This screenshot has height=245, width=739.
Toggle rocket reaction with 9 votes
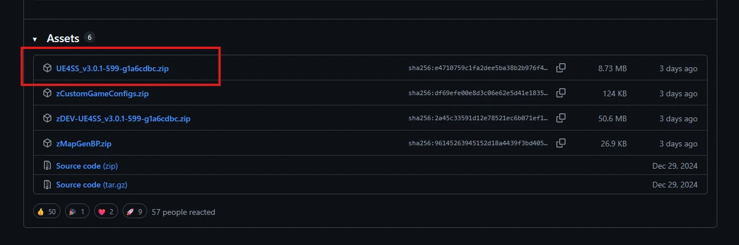(135, 212)
